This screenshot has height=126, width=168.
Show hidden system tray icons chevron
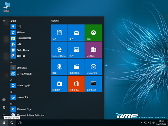click(142, 123)
